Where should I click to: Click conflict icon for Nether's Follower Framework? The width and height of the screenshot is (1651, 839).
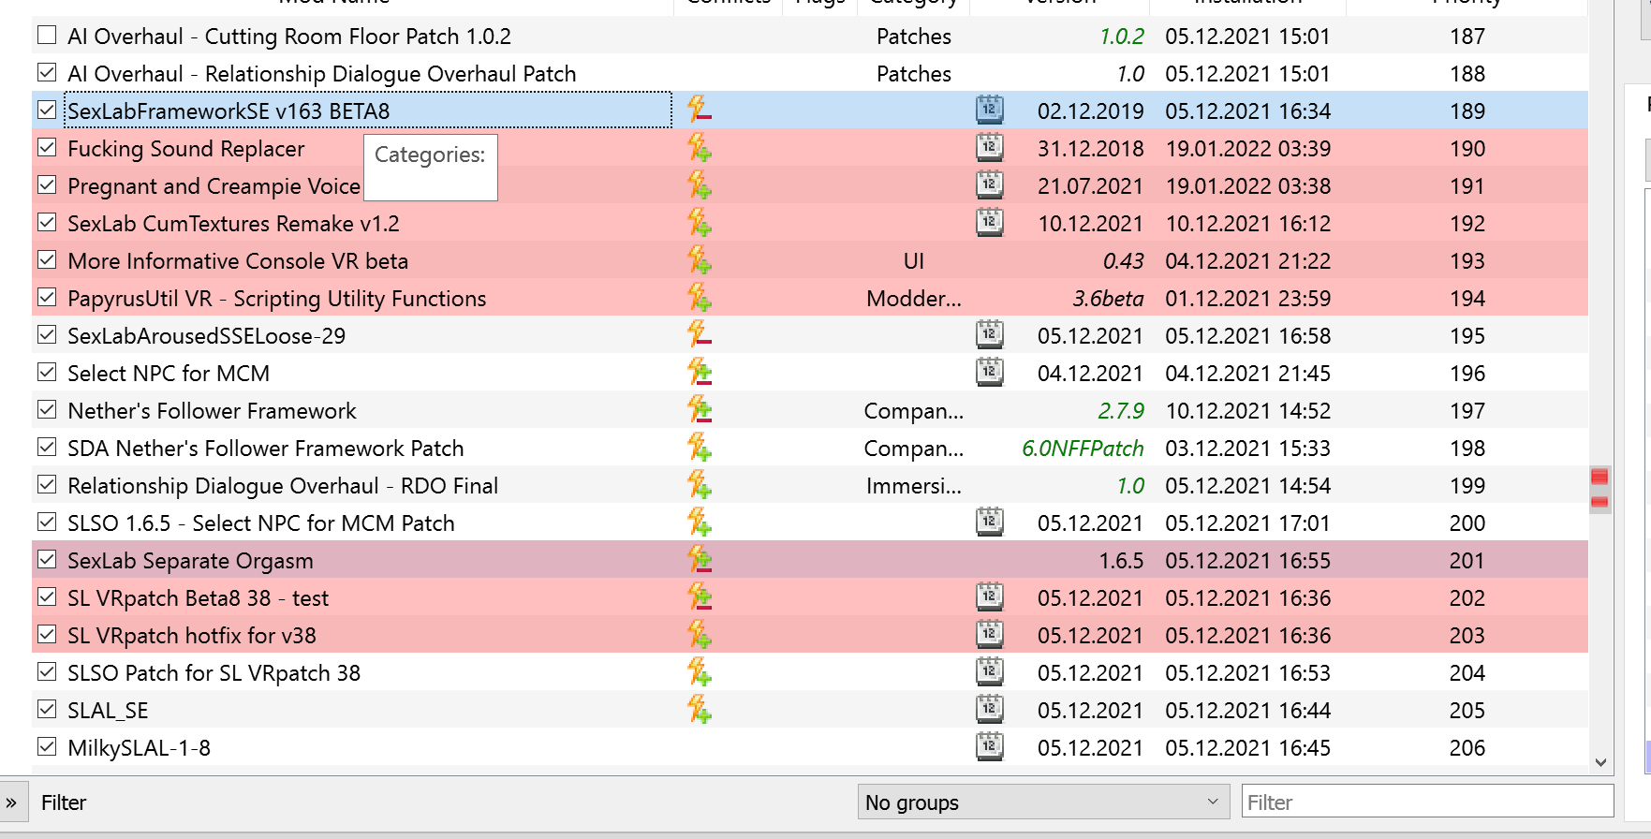coord(699,410)
